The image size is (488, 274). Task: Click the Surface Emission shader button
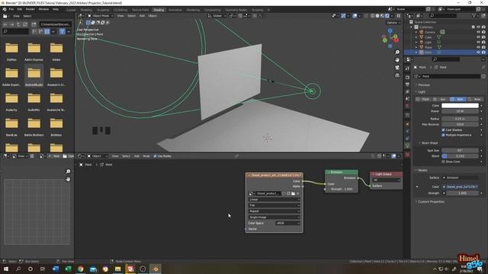tap(460, 177)
